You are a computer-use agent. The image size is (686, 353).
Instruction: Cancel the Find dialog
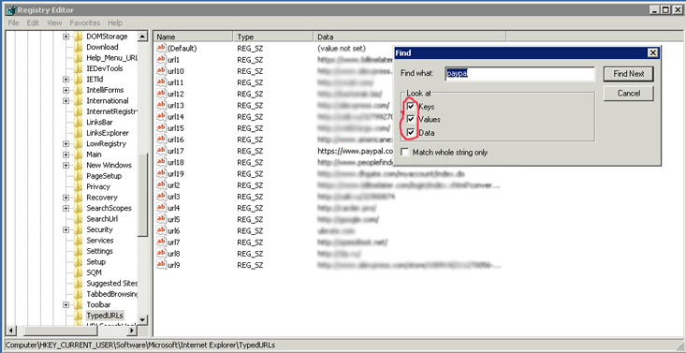[629, 94]
